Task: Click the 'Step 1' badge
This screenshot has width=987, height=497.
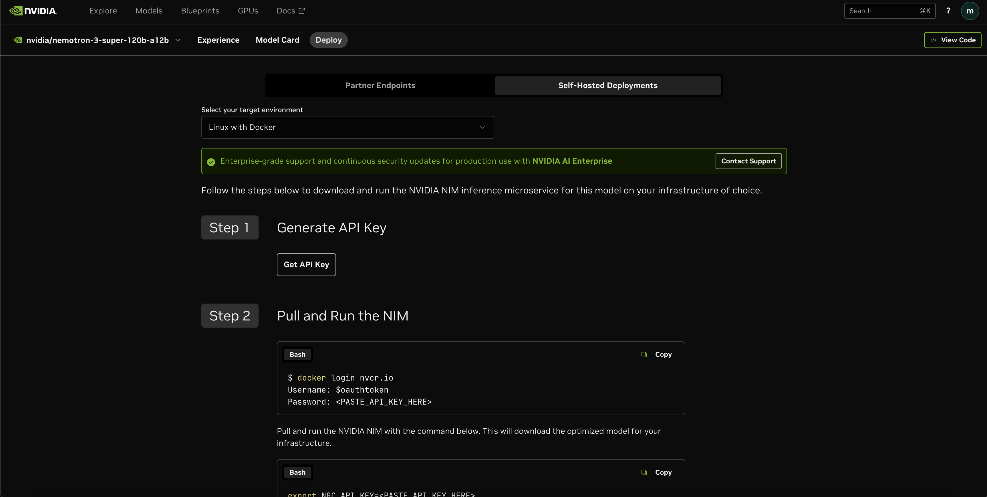Action: (230, 228)
